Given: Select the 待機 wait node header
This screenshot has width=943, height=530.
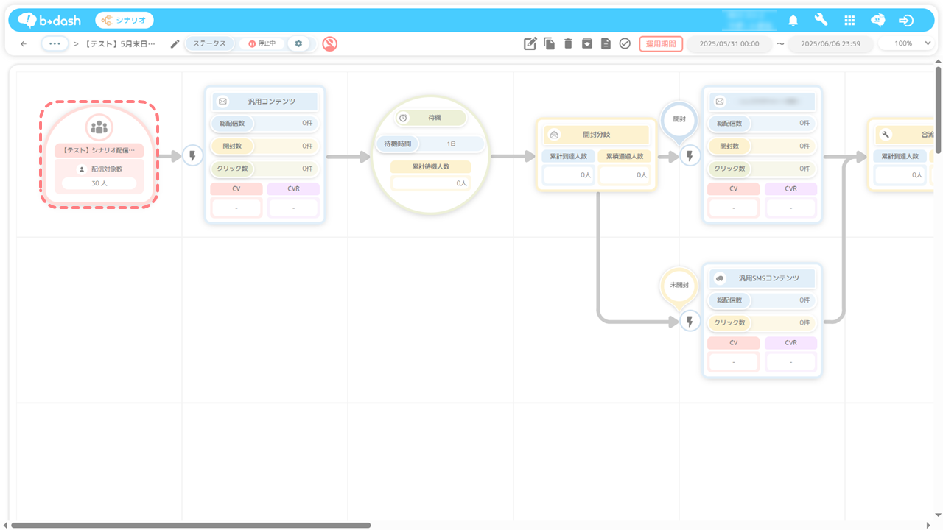Looking at the screenshot, I should [431, 118].
